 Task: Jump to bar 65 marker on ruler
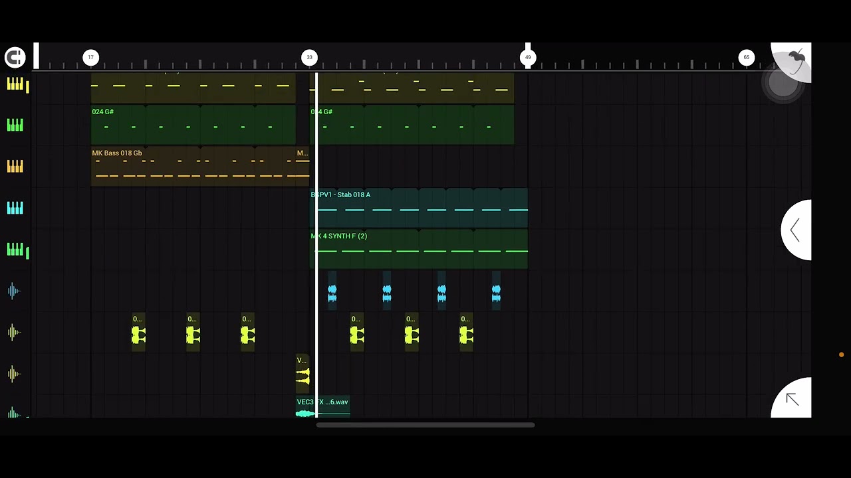tap(746, 57)
